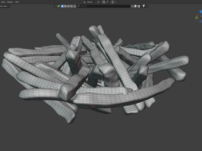This screenshot has width=202, height=151.
Task: Click the green axis circle on navigation gizmo
Action: 197,18
